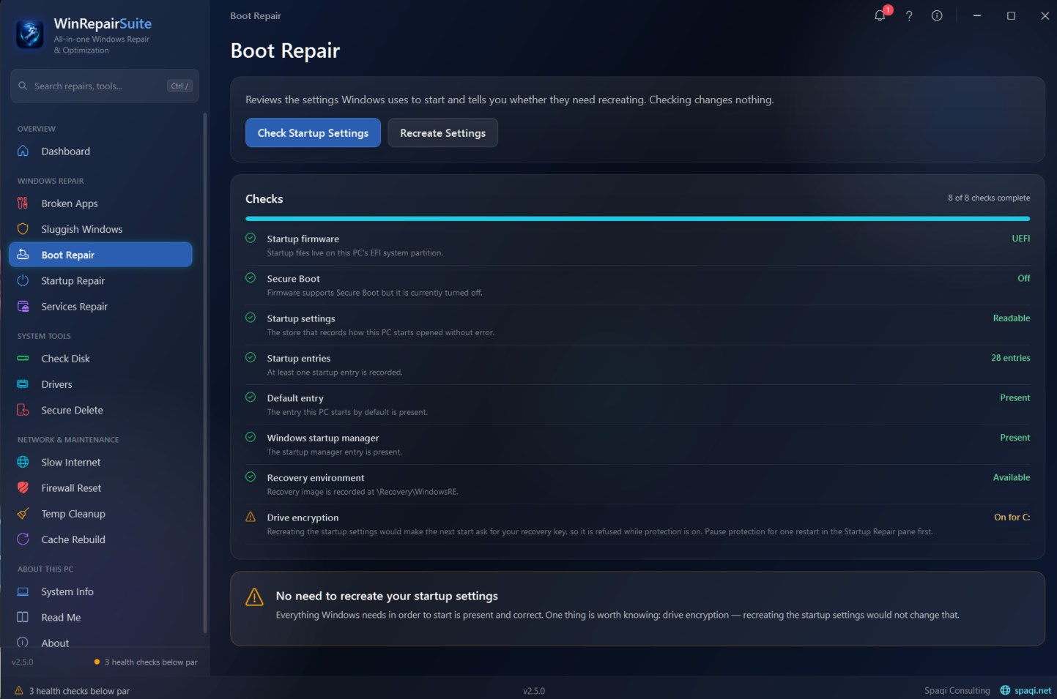The height and width of the screenshot is (699, 1057).
Task: Click the Services Repair icon
Action: pyautogui.click(x=23, y=306)
